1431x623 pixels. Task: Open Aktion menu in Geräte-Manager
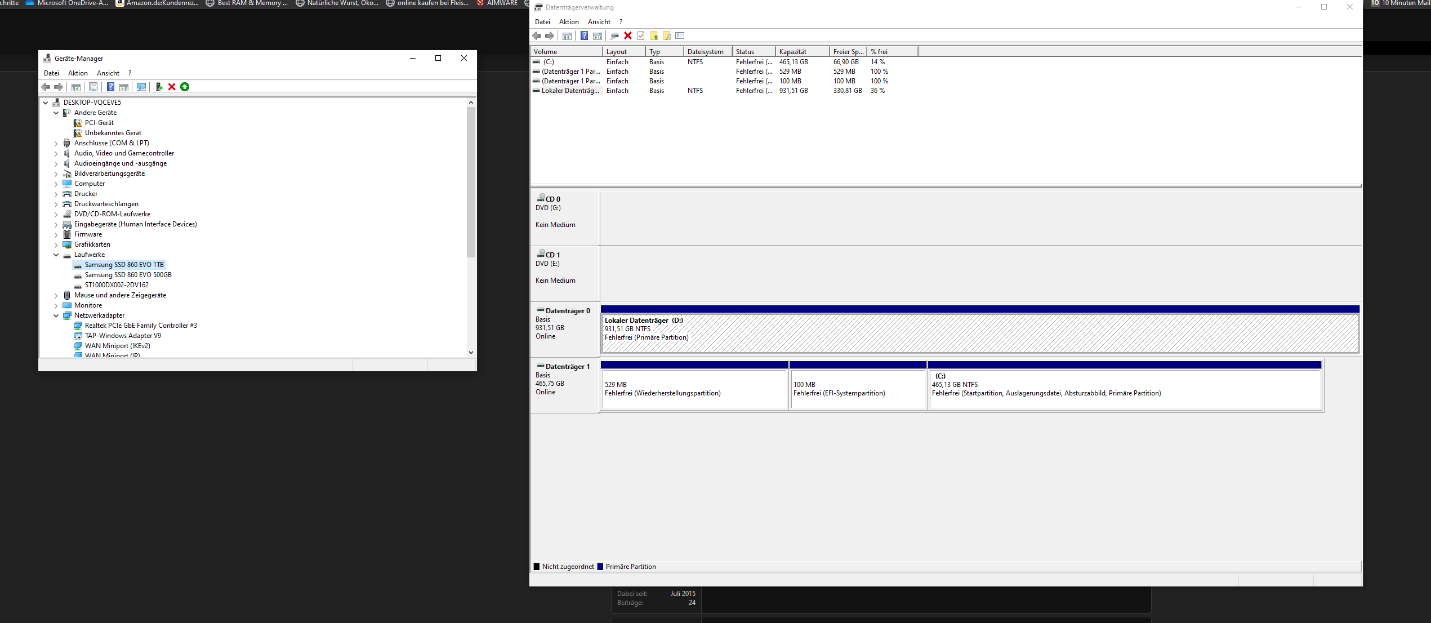pyautogui.click(x=78, y=73)
